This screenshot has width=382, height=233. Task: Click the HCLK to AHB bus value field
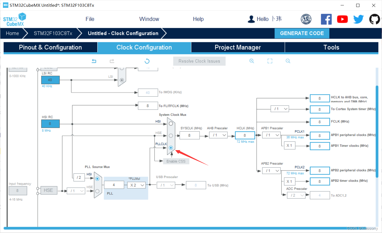pos(320,98)
